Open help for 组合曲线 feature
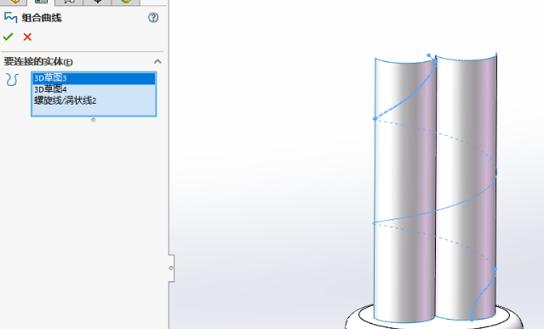This screenshot has width=544, height=329. pos(153,18)
